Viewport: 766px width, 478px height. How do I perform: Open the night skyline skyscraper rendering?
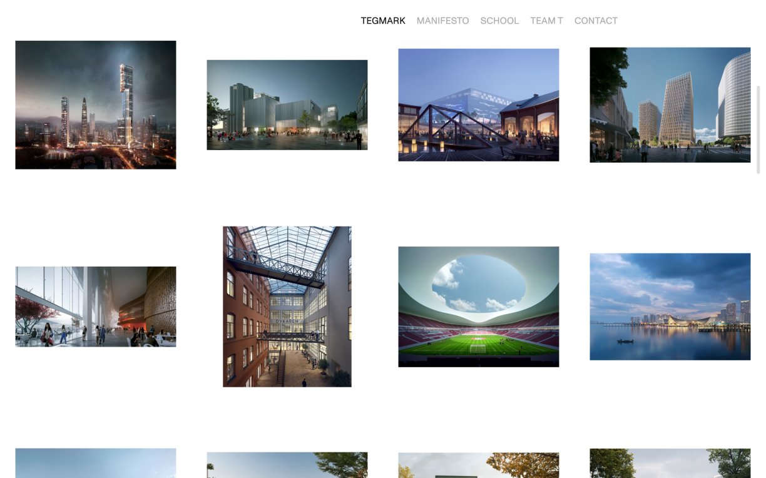[96, 105]
